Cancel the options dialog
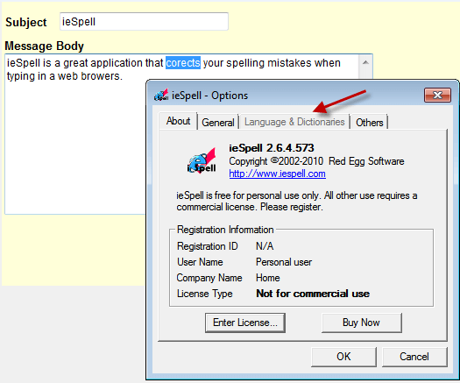This screenshot has height=383, width=460. (x=414, y=357)
